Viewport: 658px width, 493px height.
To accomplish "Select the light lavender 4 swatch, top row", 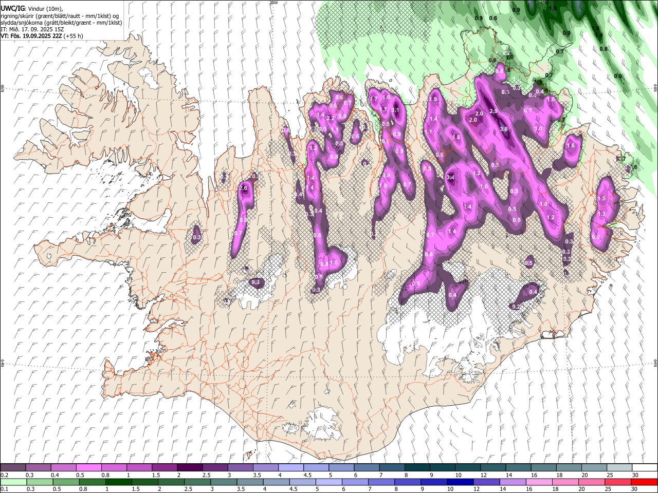I will coord(291,467).
